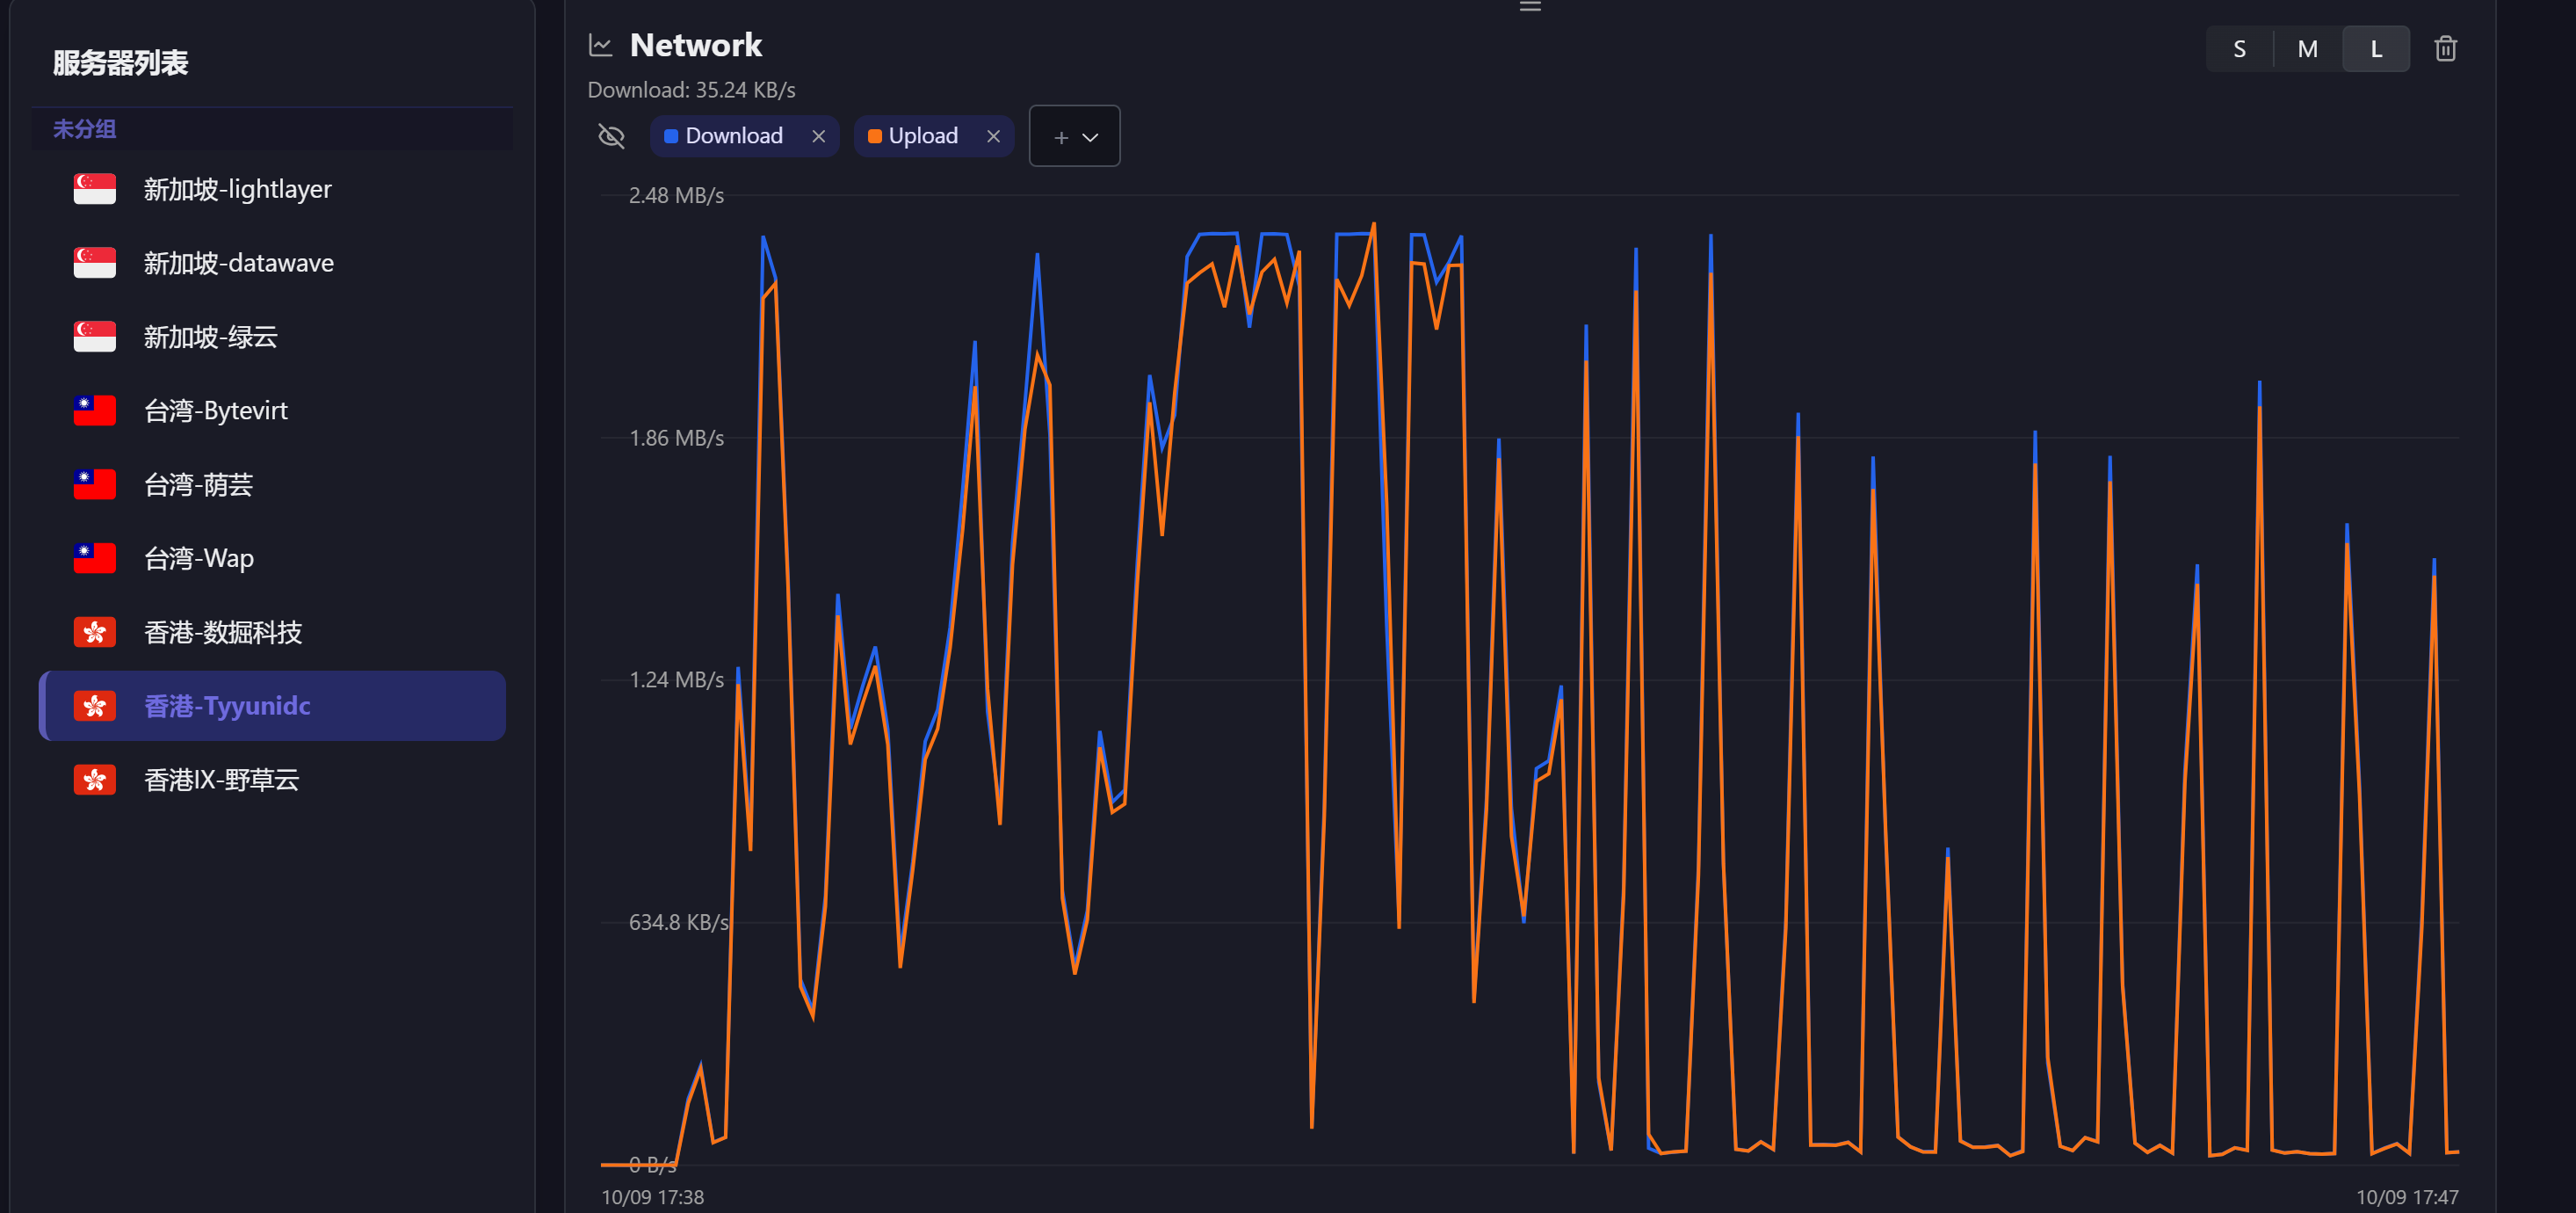
Task: Select server 台湾-Wap
Action: (x=272, y=558)
